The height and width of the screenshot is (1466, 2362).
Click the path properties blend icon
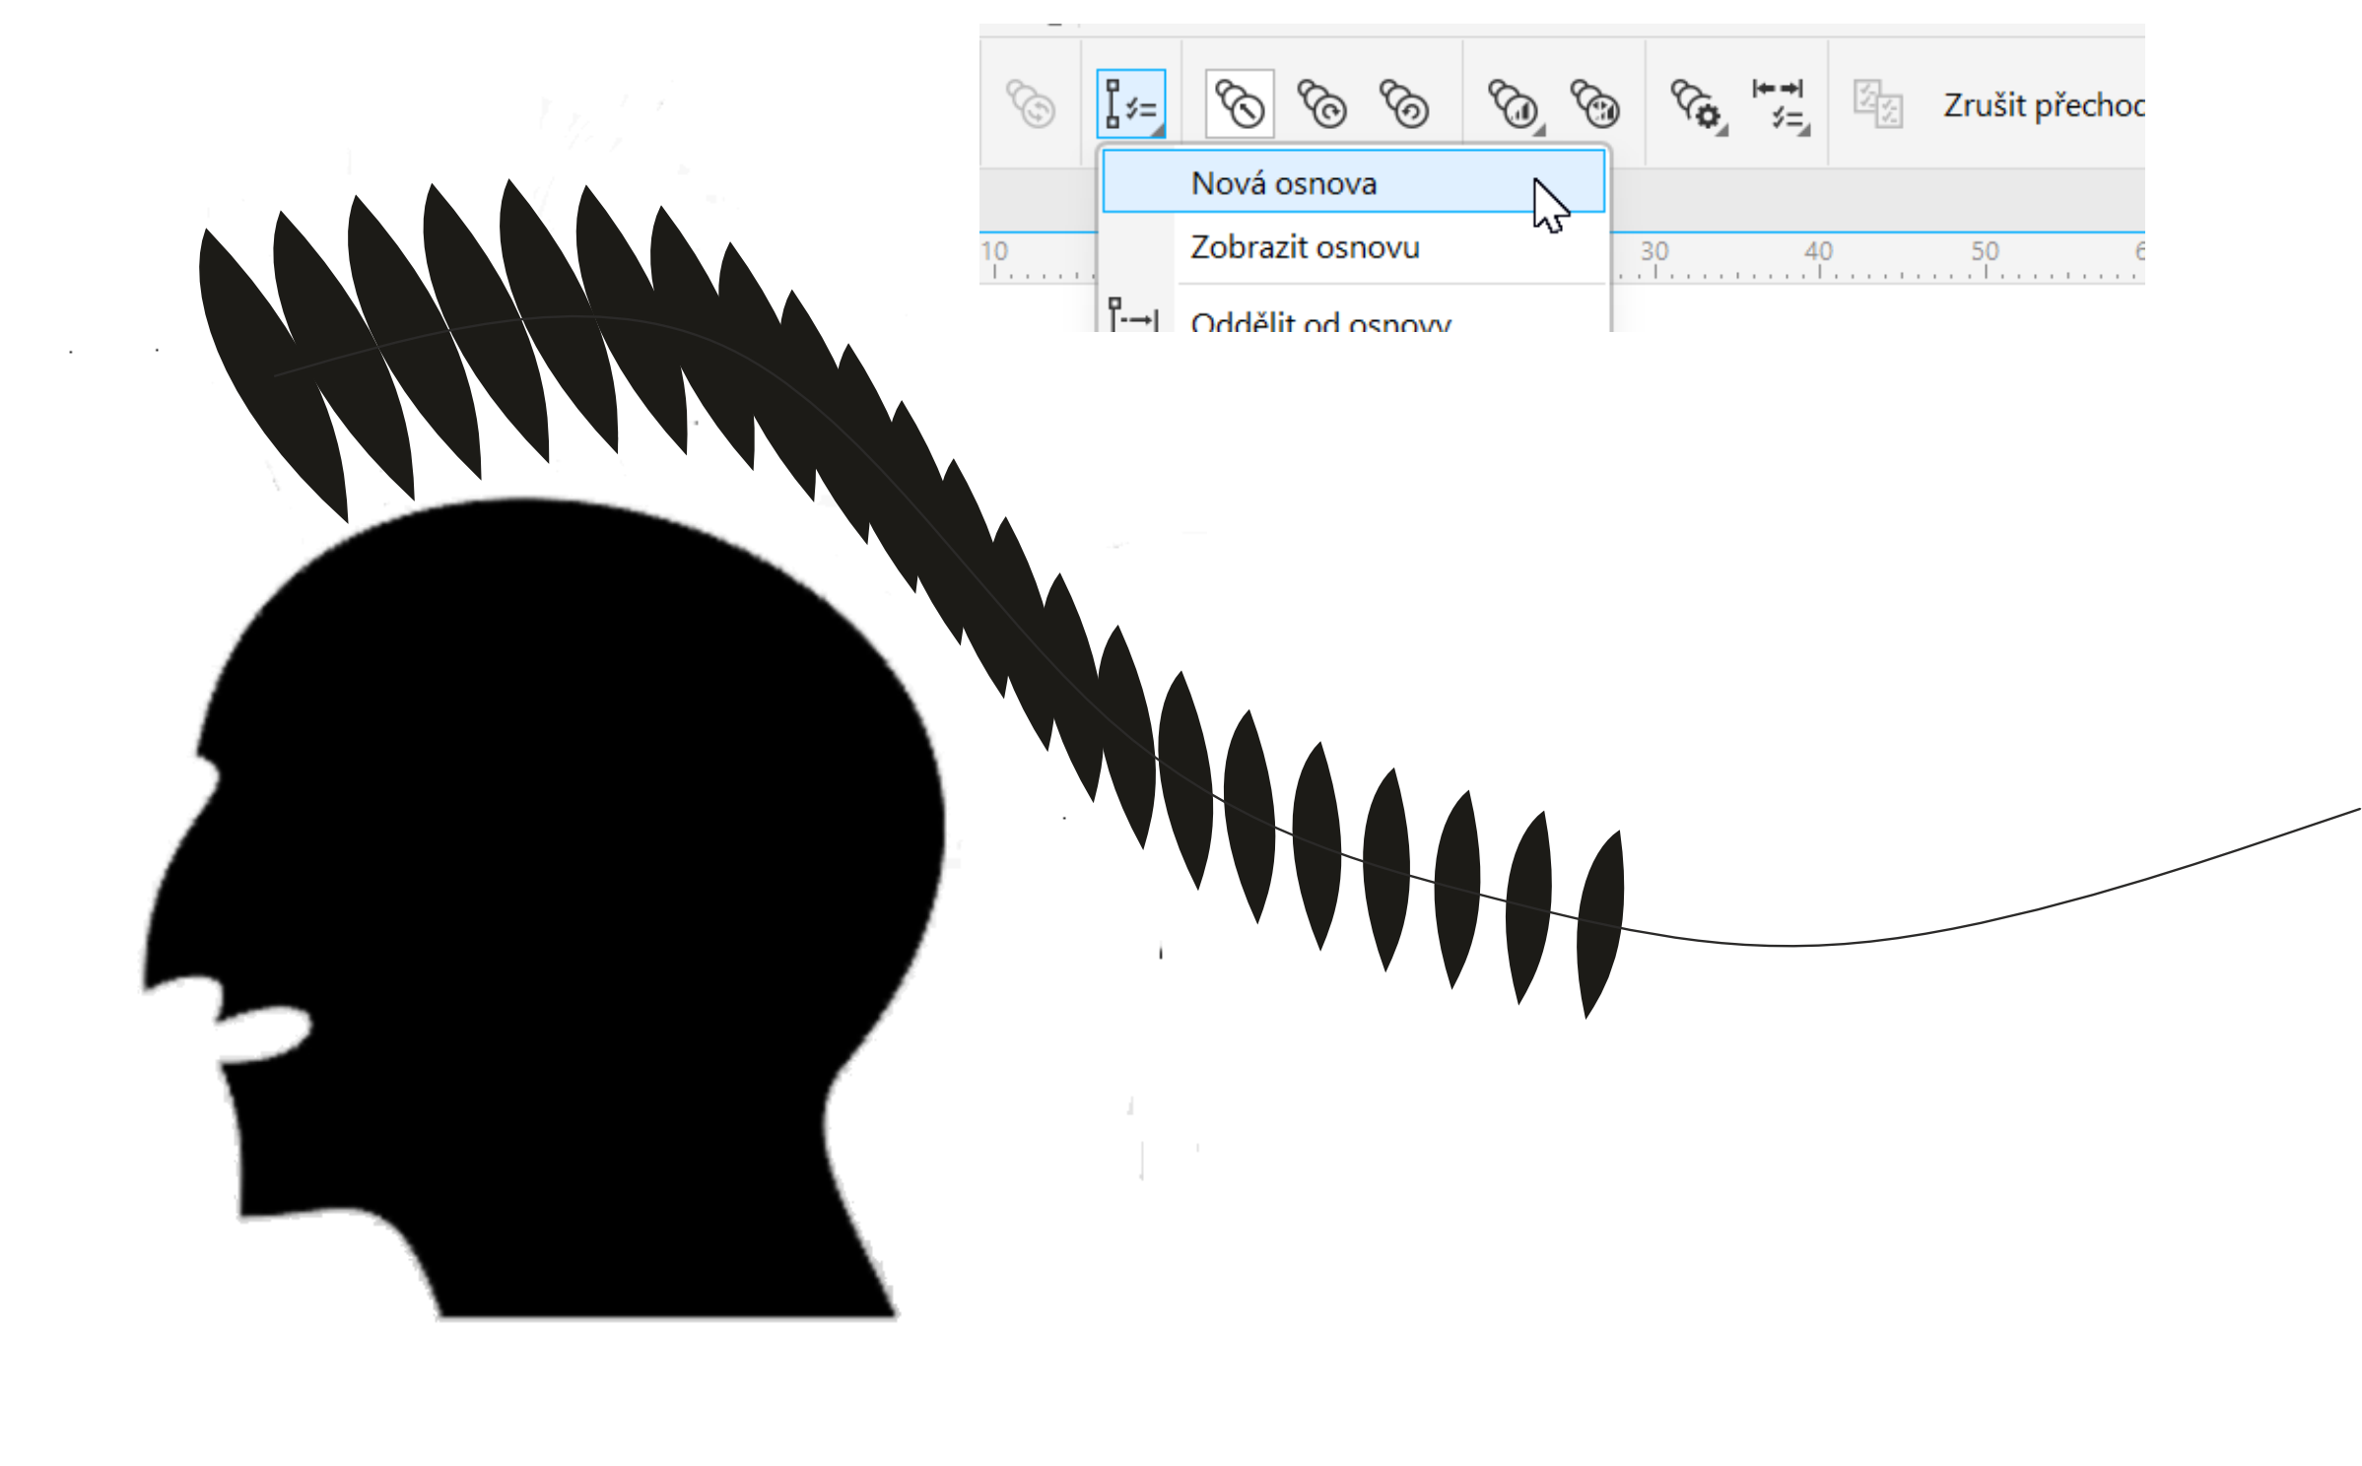point(1130,104)
